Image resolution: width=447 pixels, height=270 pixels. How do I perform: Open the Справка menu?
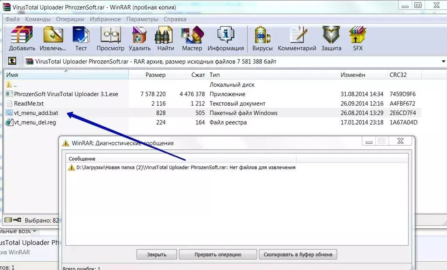175,19
